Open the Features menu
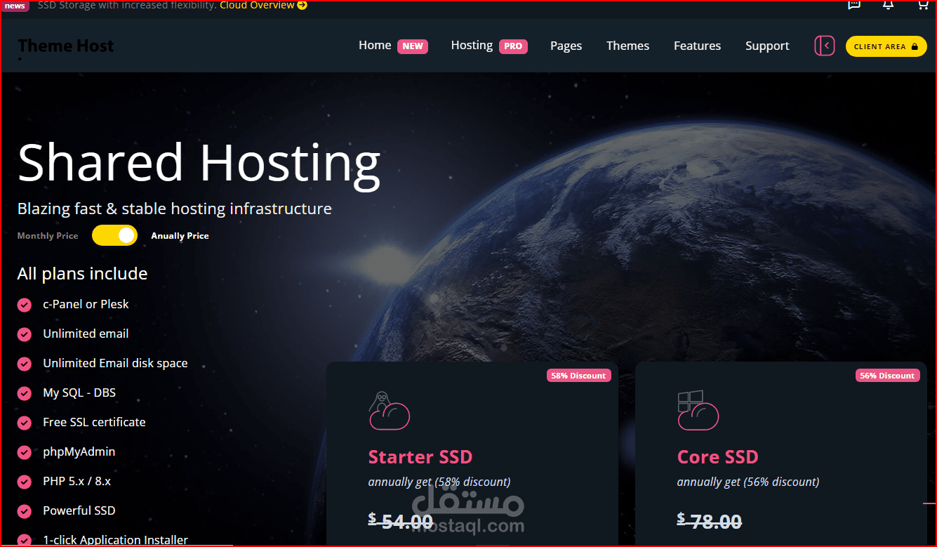 click(x=697, y=46)
